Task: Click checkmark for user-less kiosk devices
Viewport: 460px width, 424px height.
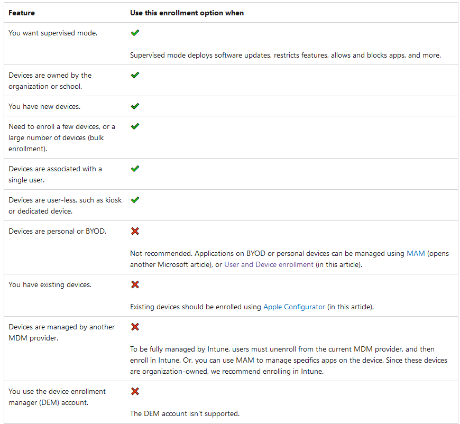Action: pos(135,200)
